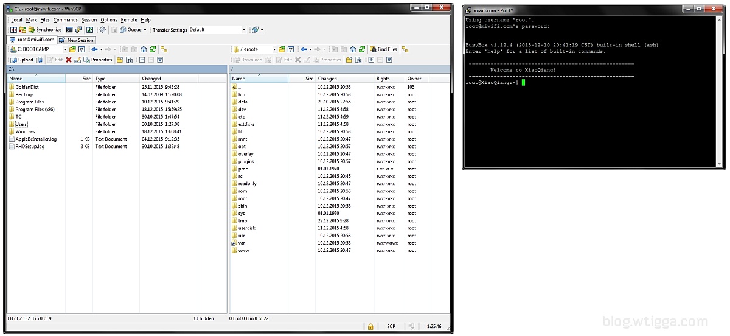Sort remote panel by Owner column header
The image size is (730, 336).
[417, 79]
